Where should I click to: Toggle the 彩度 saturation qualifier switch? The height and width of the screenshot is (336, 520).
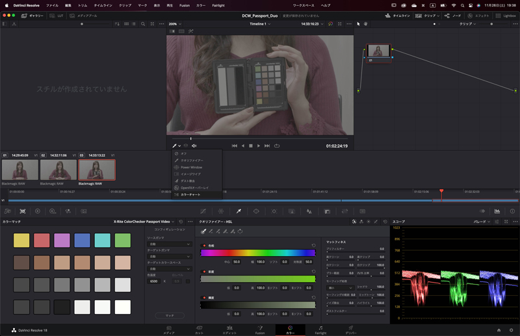203,272
